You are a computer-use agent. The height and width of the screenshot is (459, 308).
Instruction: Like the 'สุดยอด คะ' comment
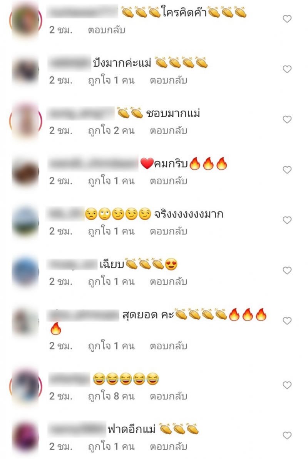pos(287,321)
